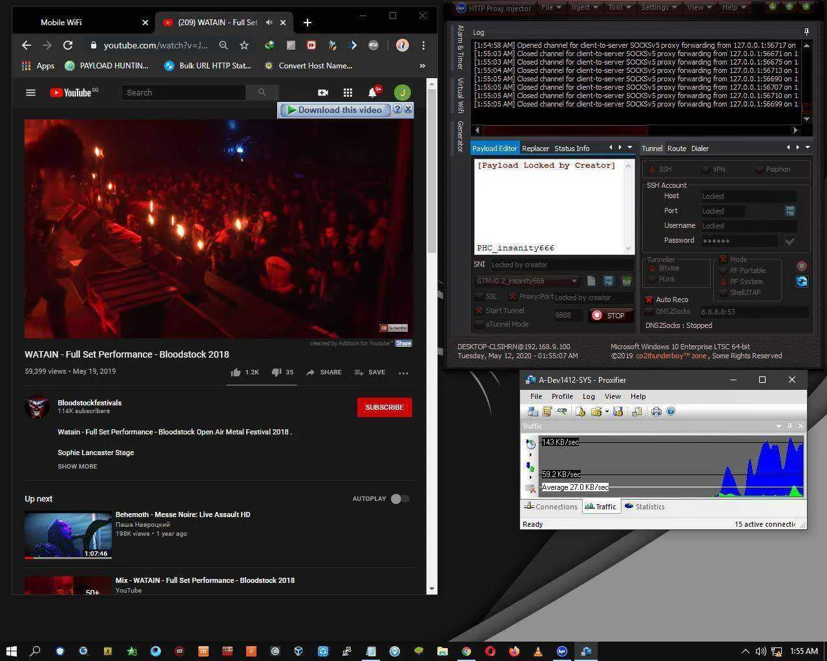This screenshot has height=661, width=827.
Task: Select the VPN radio option
Action: [706, 169]
